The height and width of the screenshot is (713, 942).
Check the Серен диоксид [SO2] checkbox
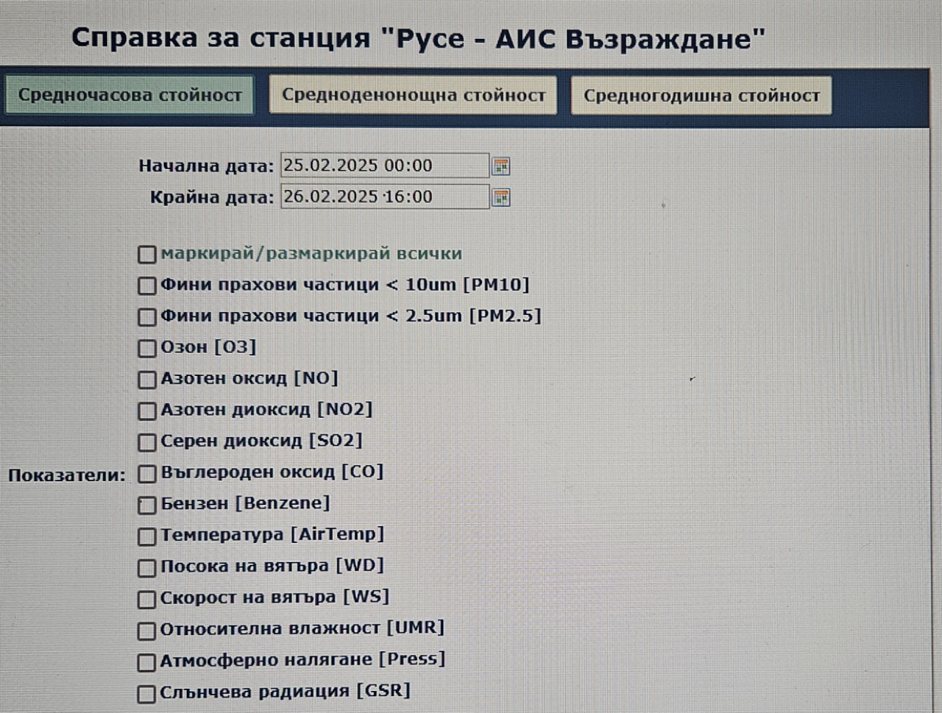point(147,442)
